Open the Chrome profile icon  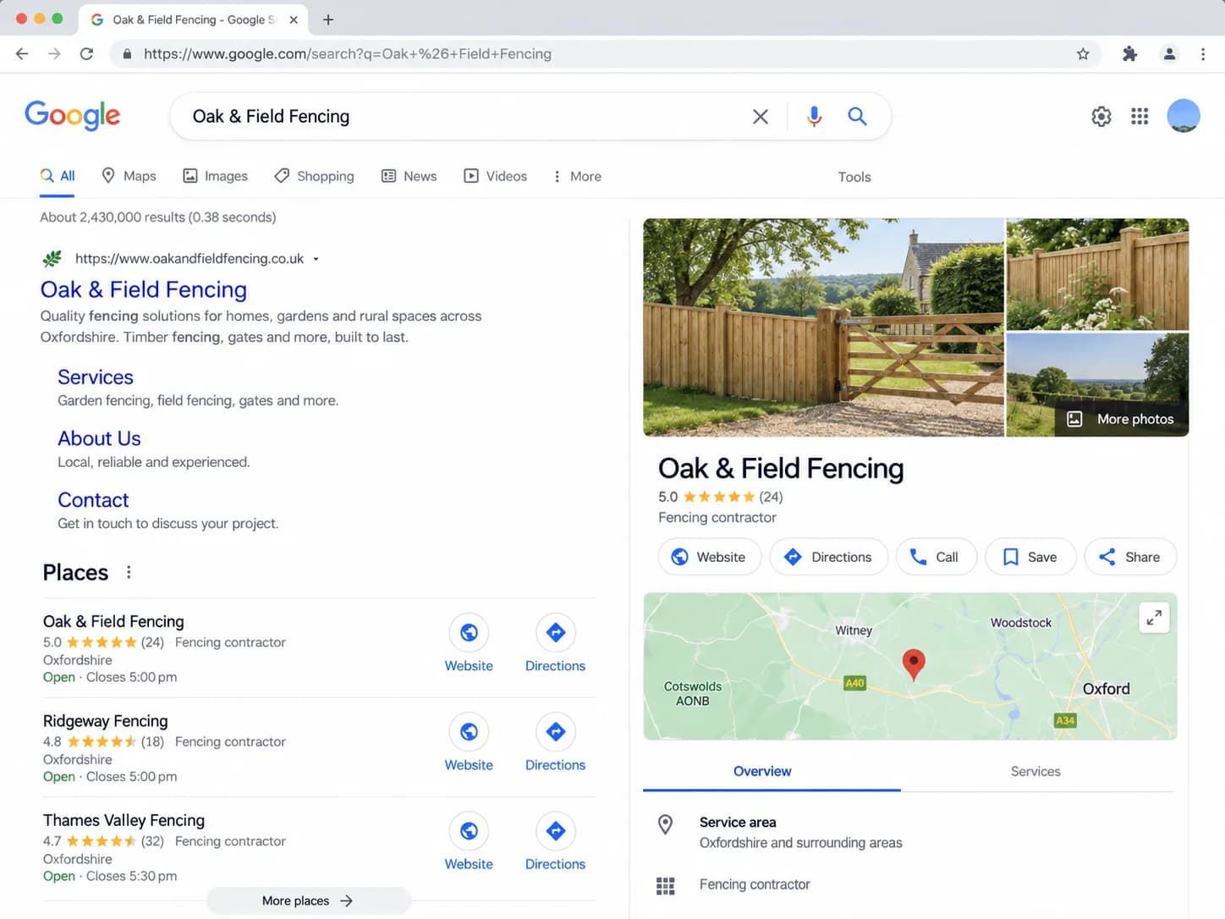click(1169, 54)
